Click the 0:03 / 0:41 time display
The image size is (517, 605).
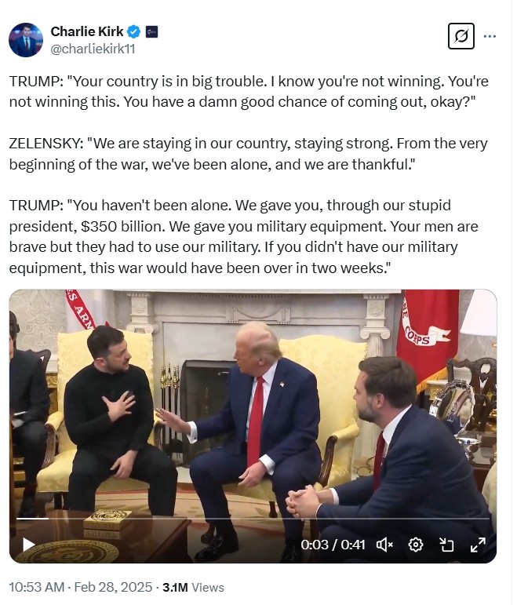333,545
